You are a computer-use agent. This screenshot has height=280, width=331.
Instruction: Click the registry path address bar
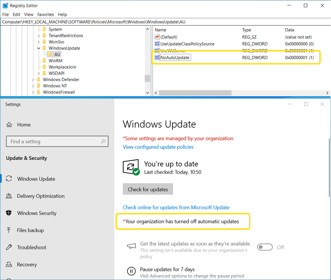(x=165, y=22)
